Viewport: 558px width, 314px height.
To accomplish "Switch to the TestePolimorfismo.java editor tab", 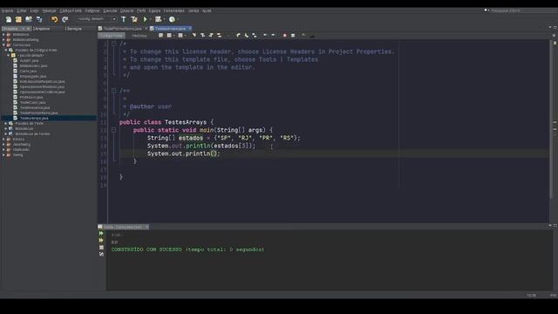I will tap(122, 29).
